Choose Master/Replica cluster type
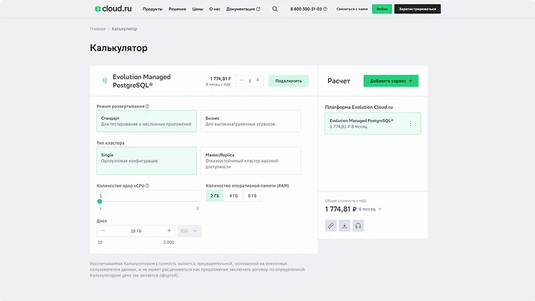The width and height of the screenshot is (535, 301). (x=251, y=160)
